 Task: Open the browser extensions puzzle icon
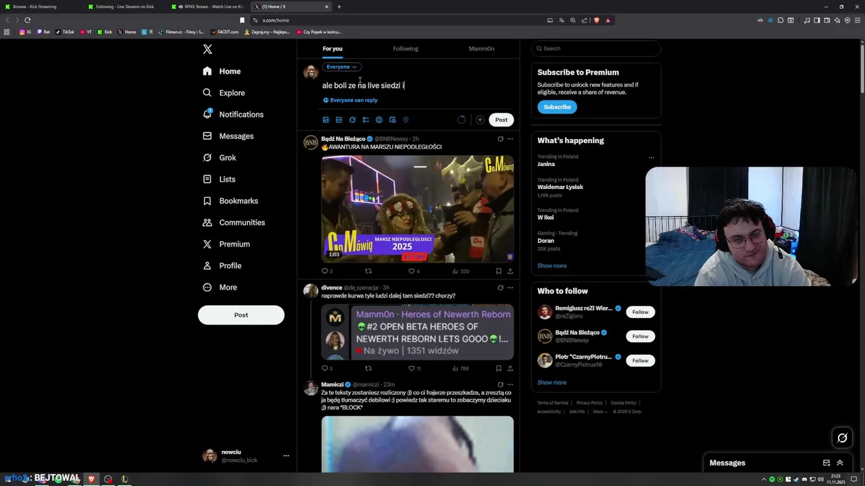point(780,20)
